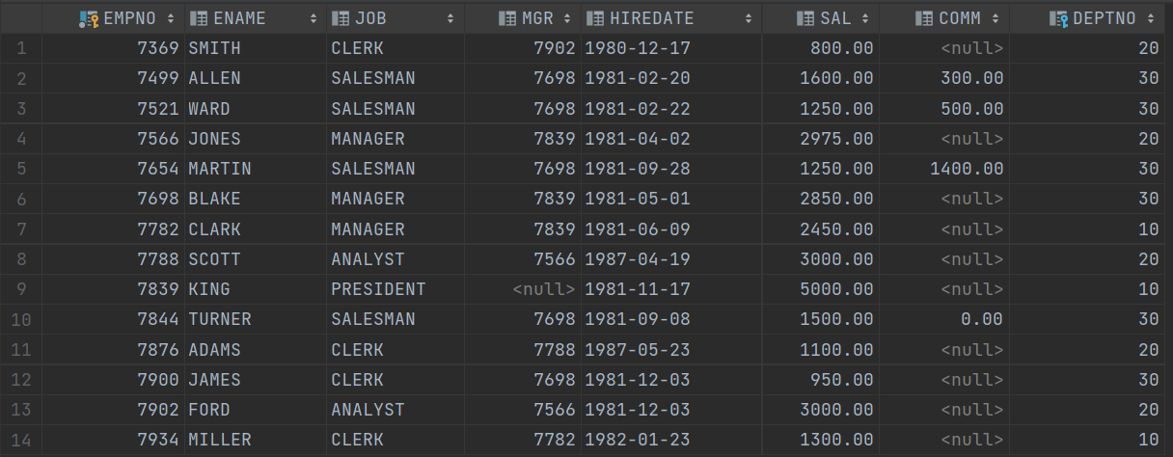Open sort arrows on EMPNO column

pyautogui.click(x=172, y=18)
